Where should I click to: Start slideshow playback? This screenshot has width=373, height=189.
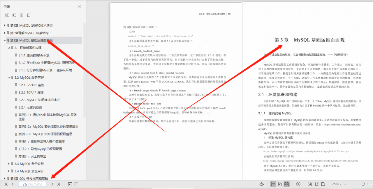pyautogui.click(x=298, y=184)
